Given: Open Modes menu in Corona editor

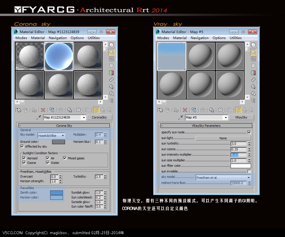Looking at the screenshot, I should coord(21,38).
